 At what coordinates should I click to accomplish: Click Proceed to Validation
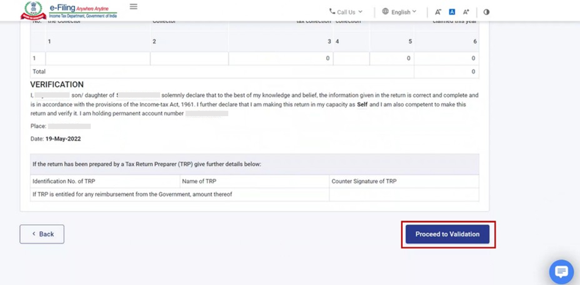(447, 234)
